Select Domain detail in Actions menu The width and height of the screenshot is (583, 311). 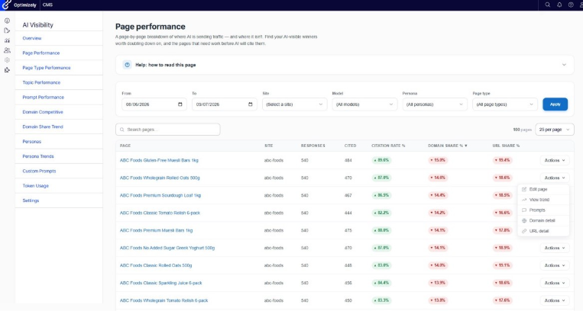pos(543,220)
